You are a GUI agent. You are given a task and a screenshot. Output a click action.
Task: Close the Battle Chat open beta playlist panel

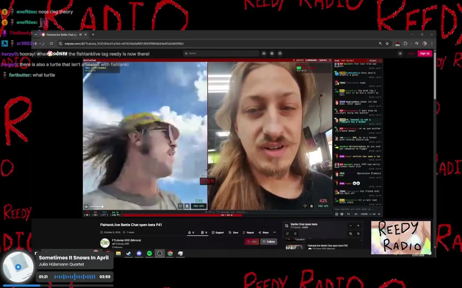coord(358,226)
